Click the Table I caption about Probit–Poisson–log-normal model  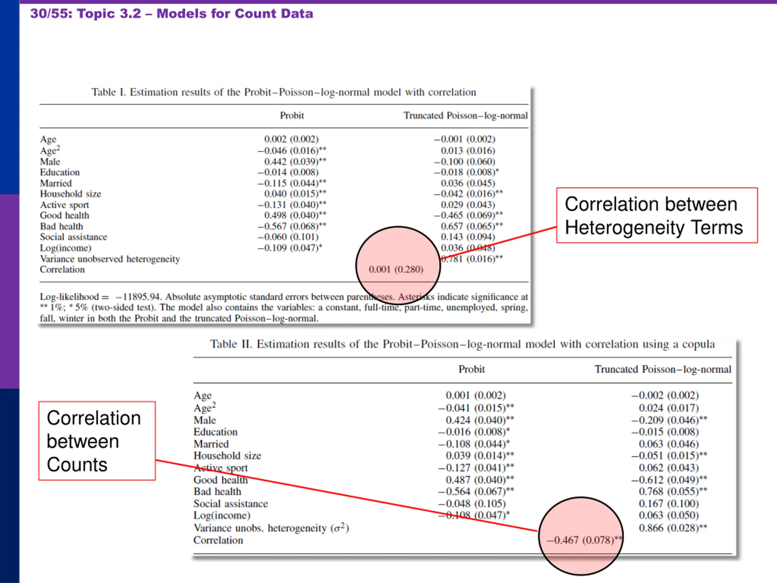pyautogui.click(x=284, y=92)
